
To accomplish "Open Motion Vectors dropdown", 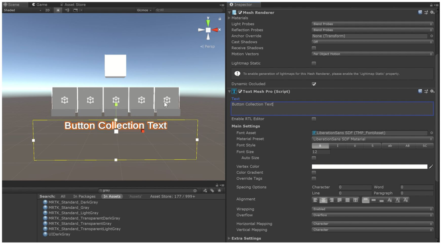I will (372, 54).
